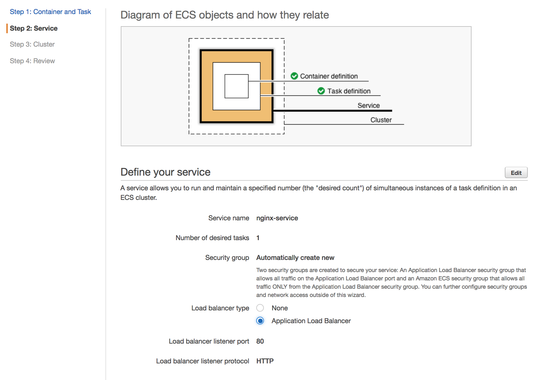Click the HTTP listener protocol value
Viewport: 538px width, 380px height.
(x=265, y=361)
